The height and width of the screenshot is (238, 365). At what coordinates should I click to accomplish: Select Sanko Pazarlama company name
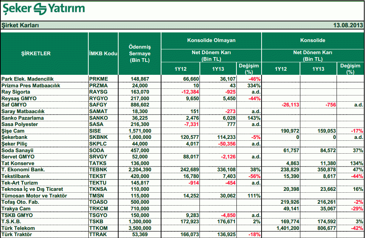pos(22,118)
